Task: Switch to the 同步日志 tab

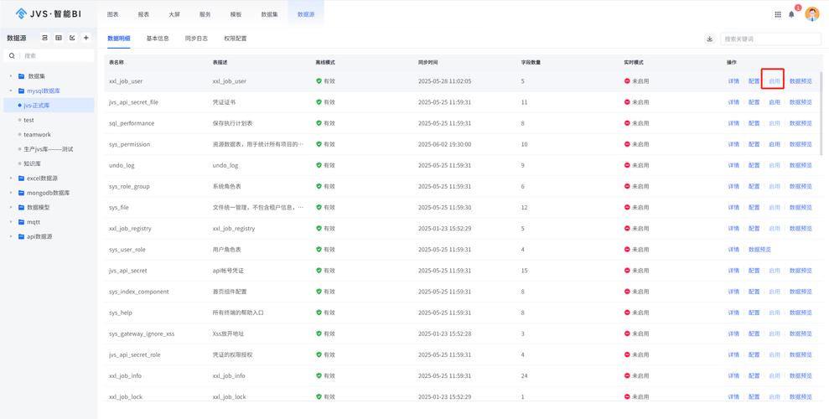Action: [x=196, y=39]
